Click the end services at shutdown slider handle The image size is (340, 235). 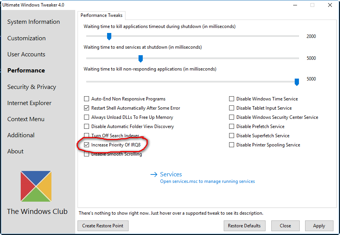(140, 59)
